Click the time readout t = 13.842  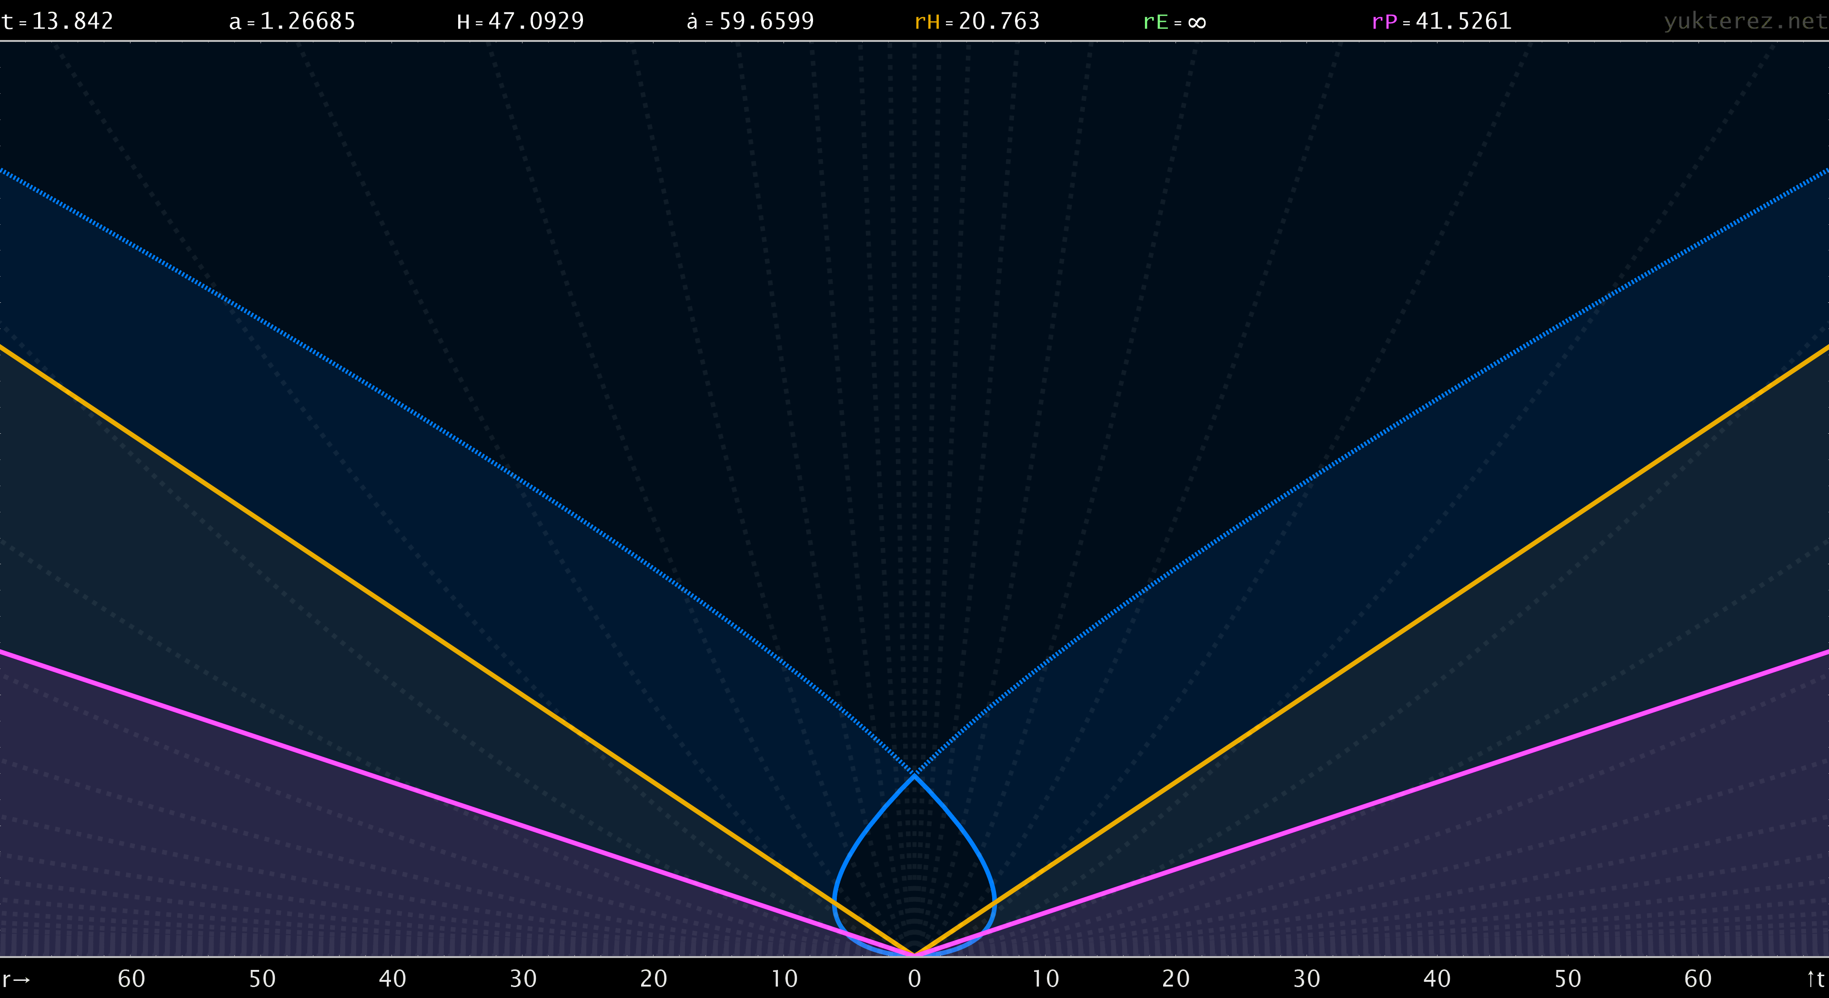tap(58, 21)
